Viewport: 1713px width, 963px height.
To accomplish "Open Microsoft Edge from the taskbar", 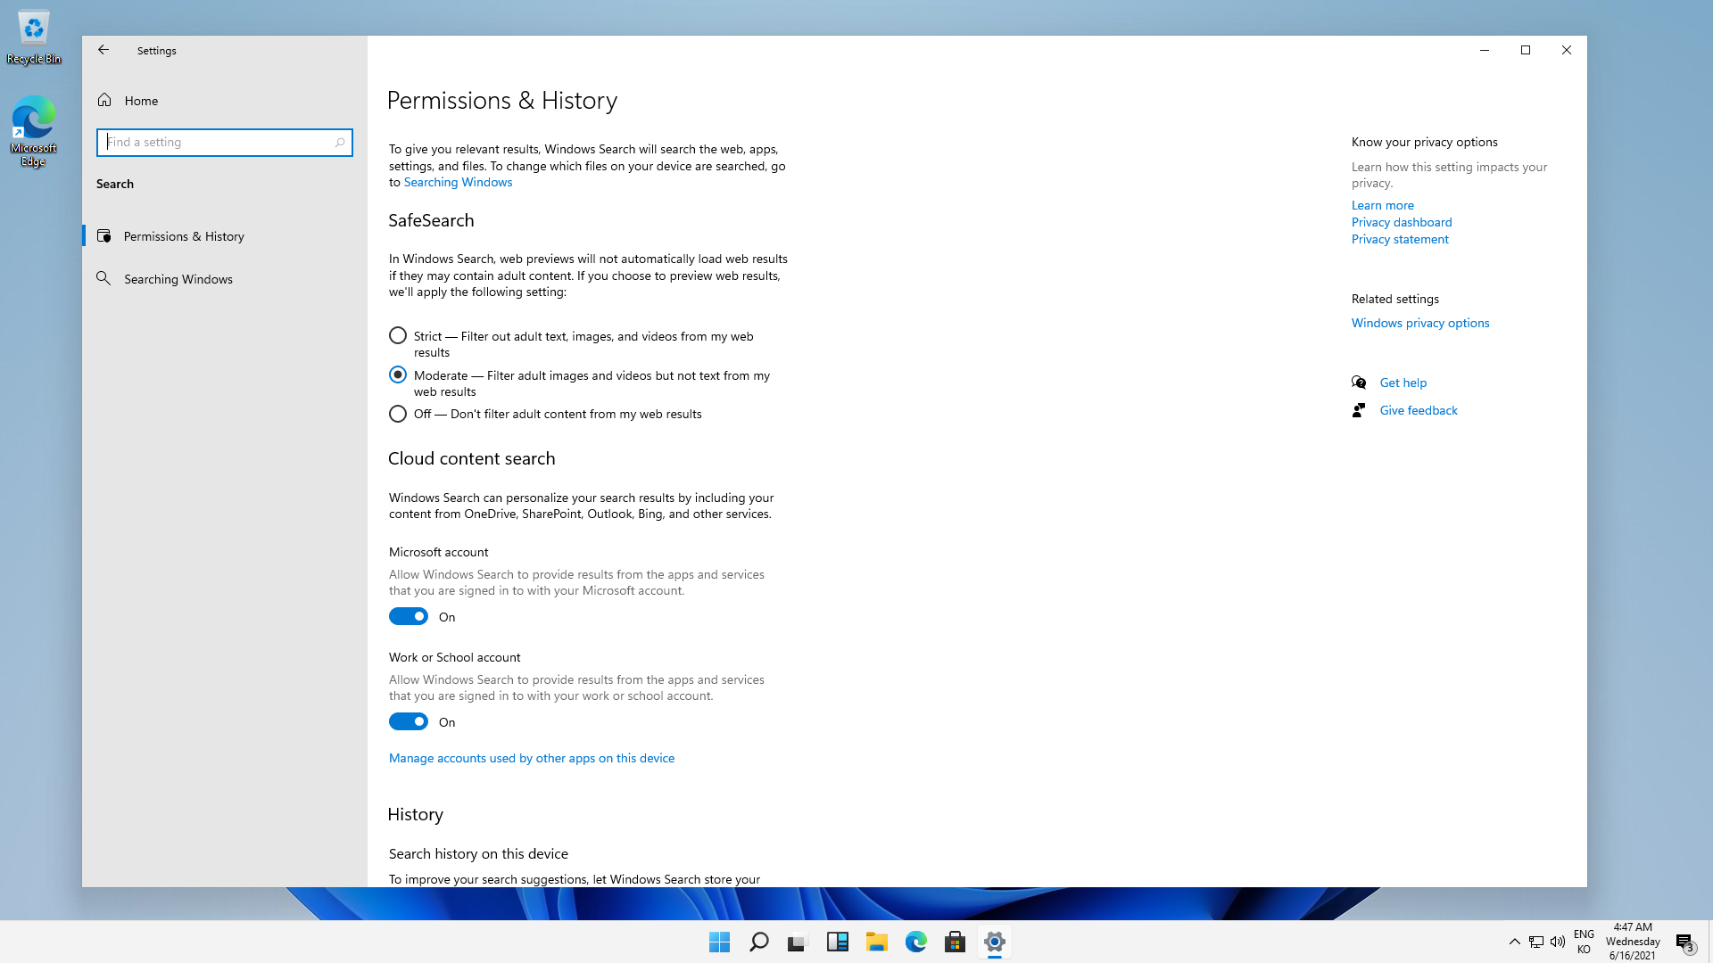I will click(x=915, y=942).
